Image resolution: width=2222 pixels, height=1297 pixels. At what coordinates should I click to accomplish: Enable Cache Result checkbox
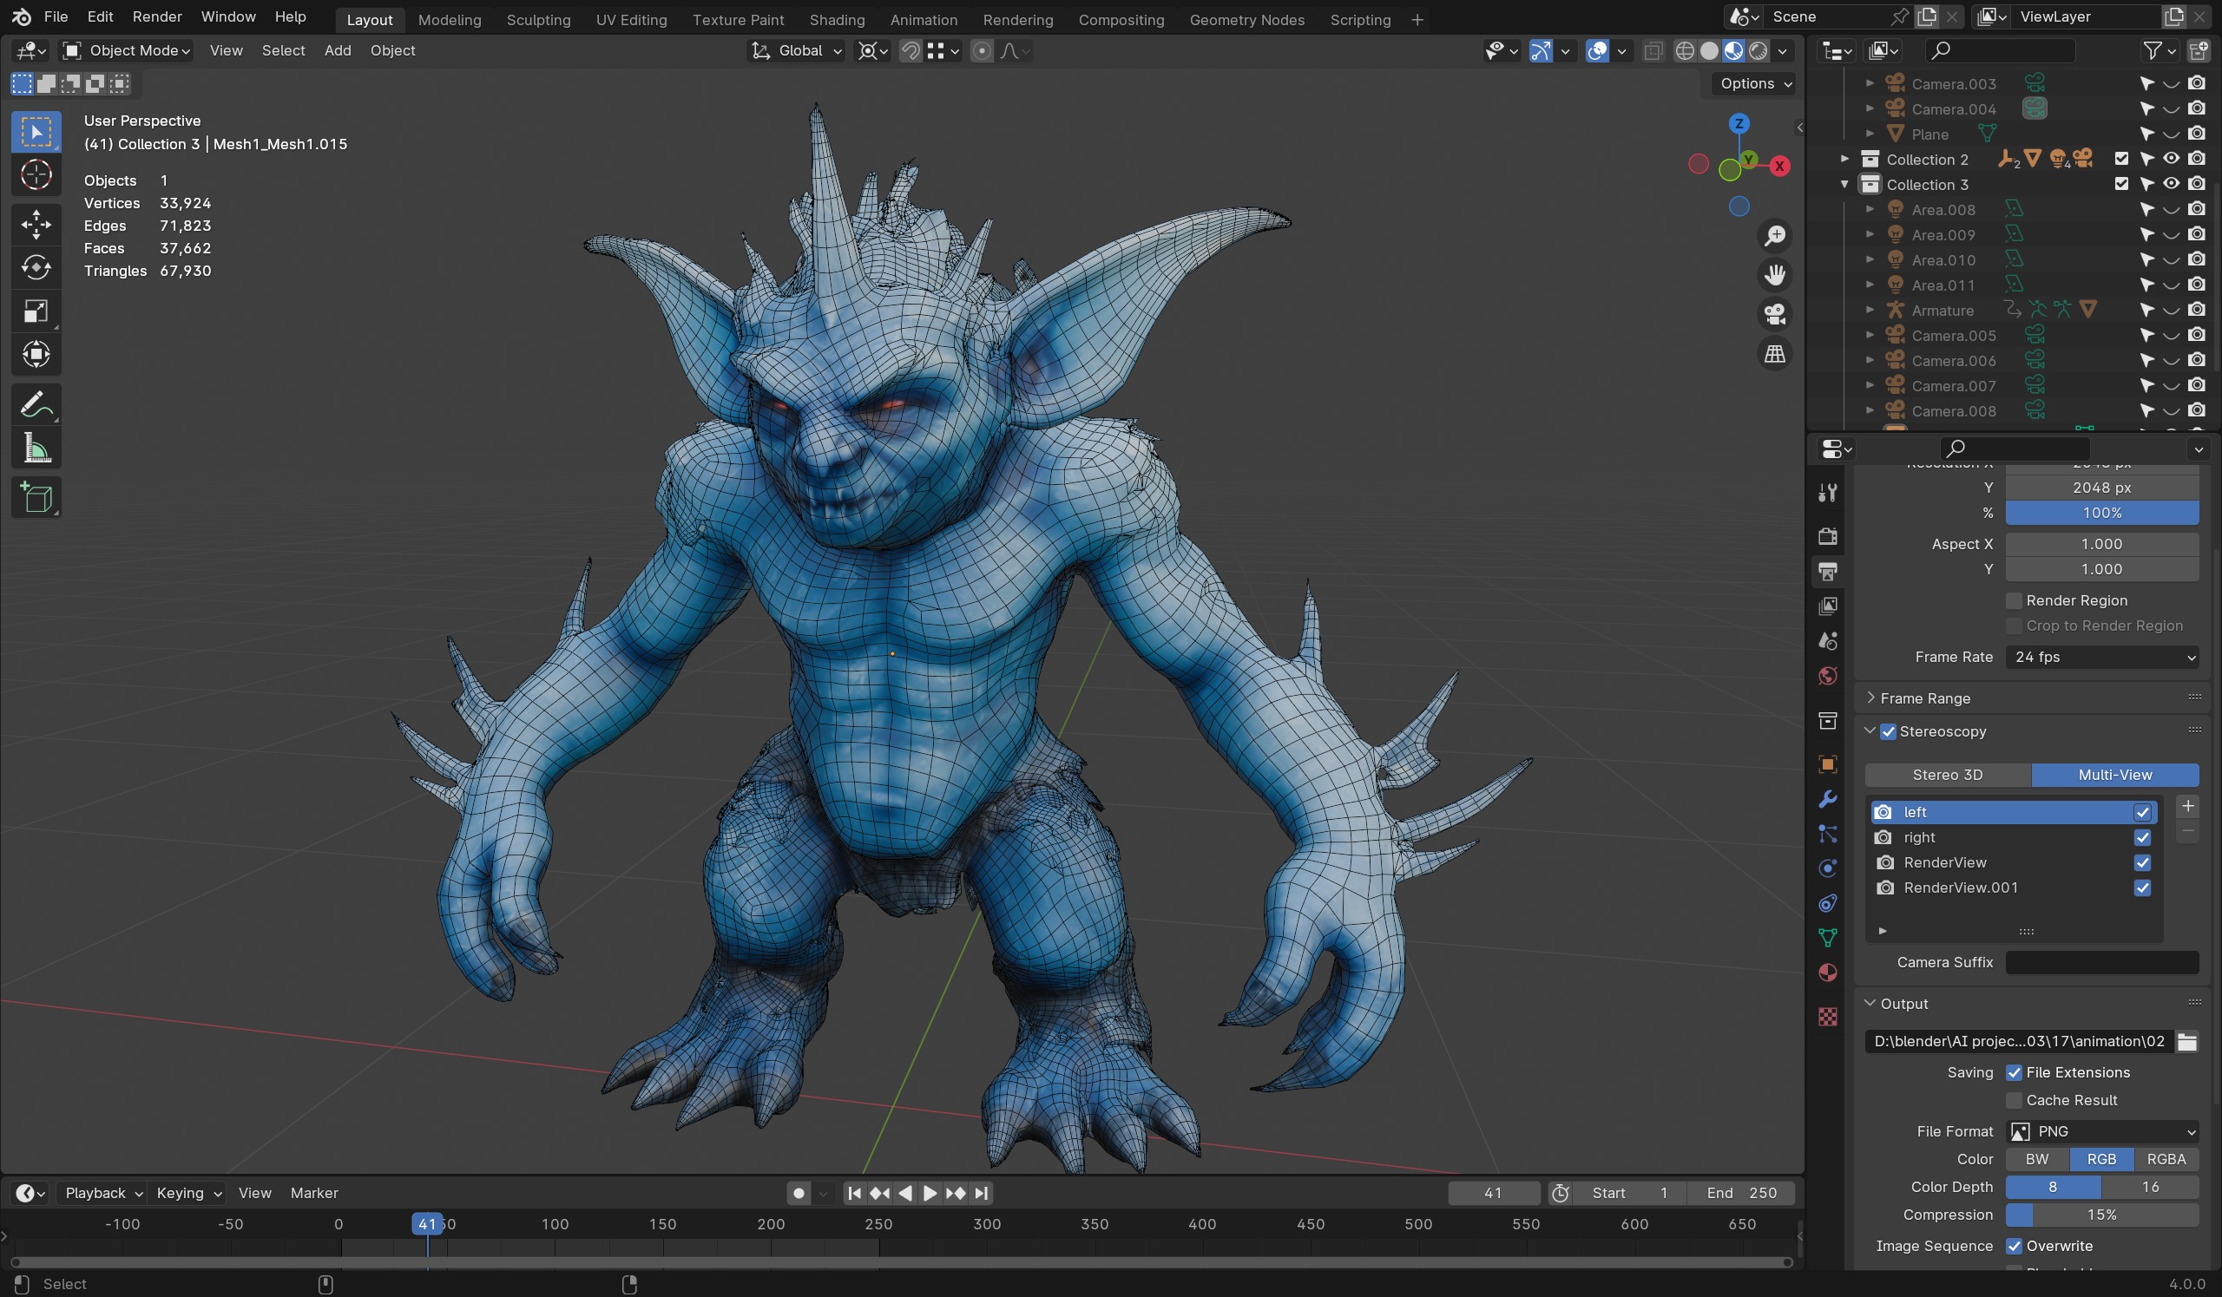coord(2014,1100)
